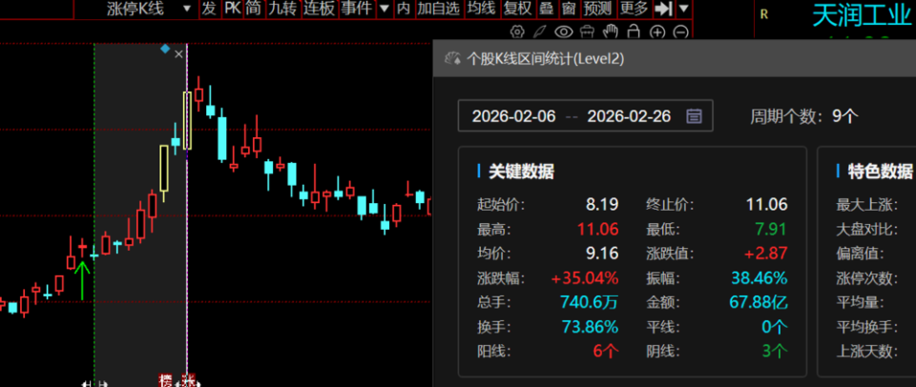The height and width of the screenshot is (387, 916).
Task: Click the 叠 overlay button
Action: tap(547, 9)
